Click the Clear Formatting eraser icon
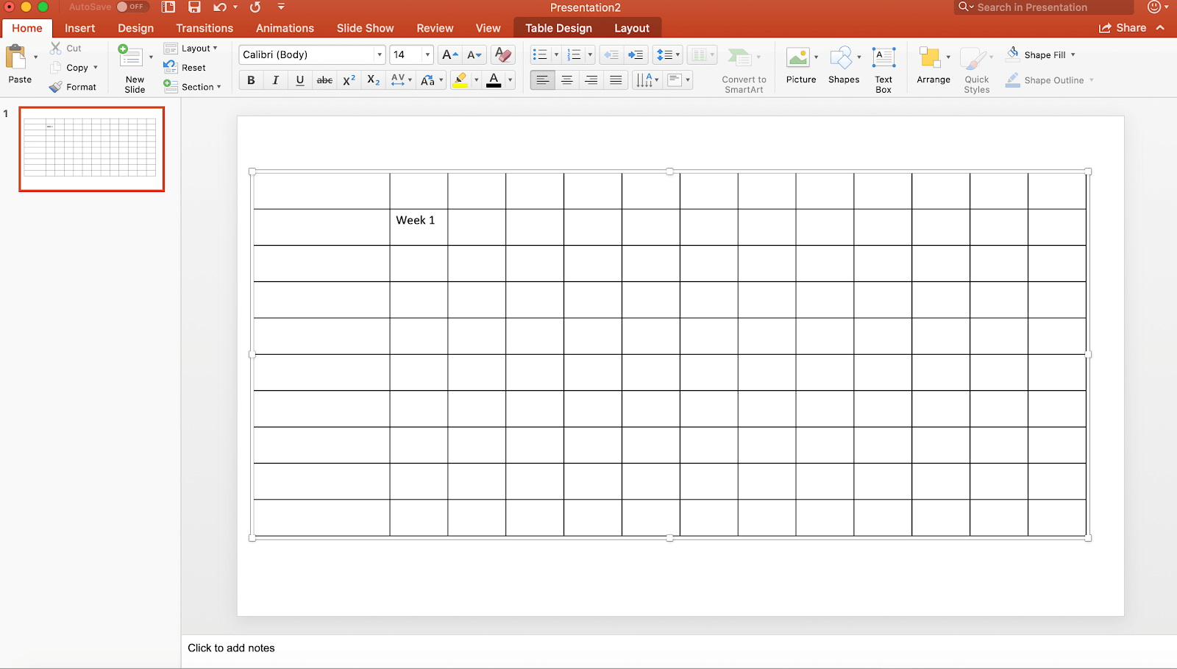The image size is (1177, 669). coord(503,54)
